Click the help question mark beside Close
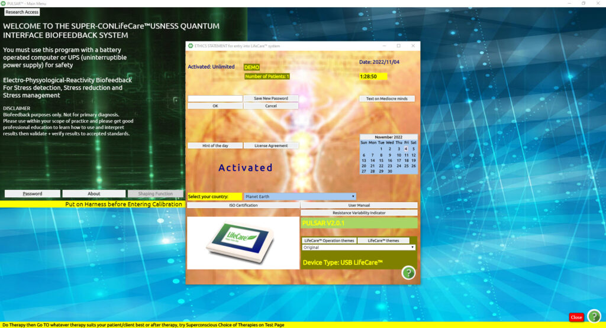 pyautogui.click(x=594, y=316)
